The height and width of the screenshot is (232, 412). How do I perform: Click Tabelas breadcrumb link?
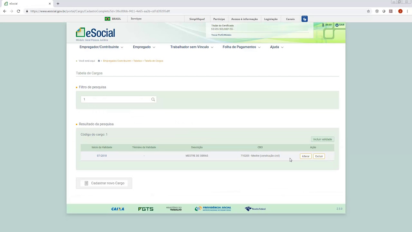coord(137,61)
